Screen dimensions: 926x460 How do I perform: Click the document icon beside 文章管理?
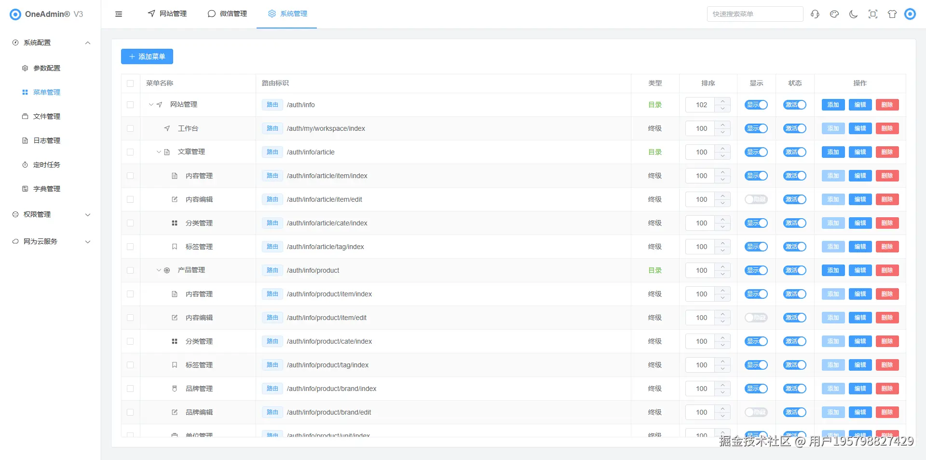tap(167, 152)
